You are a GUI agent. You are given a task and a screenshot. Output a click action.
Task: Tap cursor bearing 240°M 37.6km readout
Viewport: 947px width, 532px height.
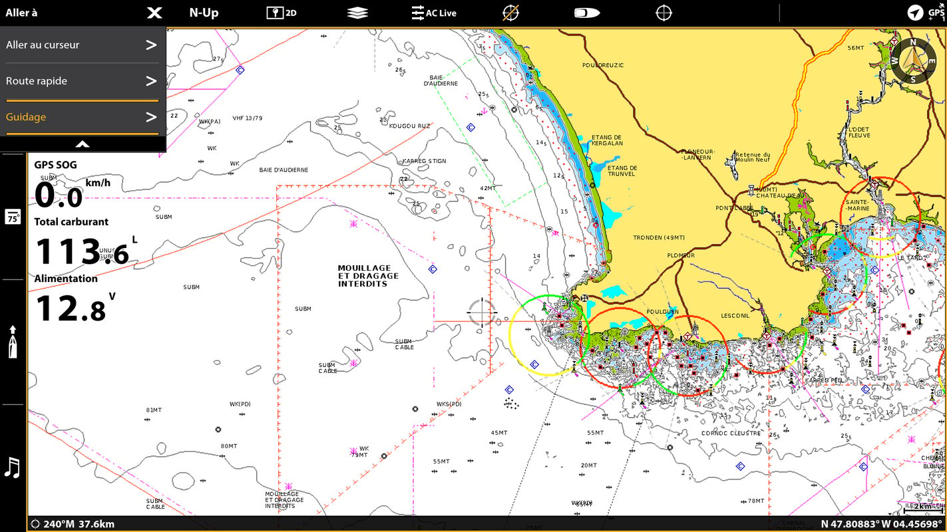point(73,524)
